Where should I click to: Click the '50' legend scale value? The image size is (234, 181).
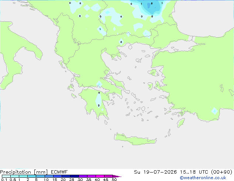pos(114,180)
